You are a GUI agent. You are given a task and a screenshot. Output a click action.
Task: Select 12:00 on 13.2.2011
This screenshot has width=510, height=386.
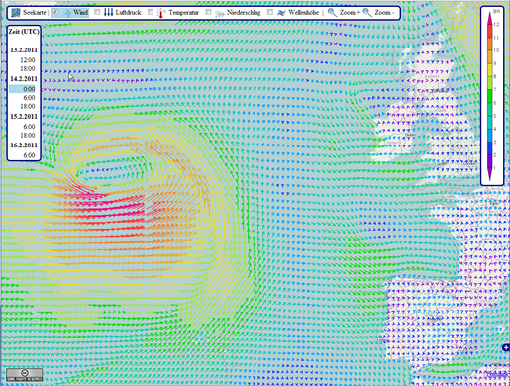tap(27, 60)
